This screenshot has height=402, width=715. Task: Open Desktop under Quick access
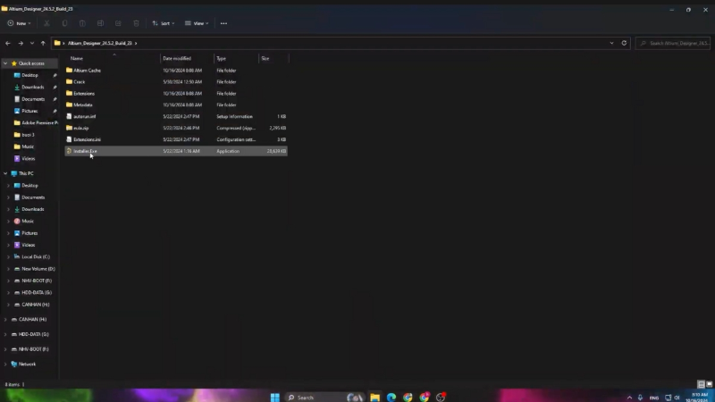pyautogui.click(x=29, y=75)
